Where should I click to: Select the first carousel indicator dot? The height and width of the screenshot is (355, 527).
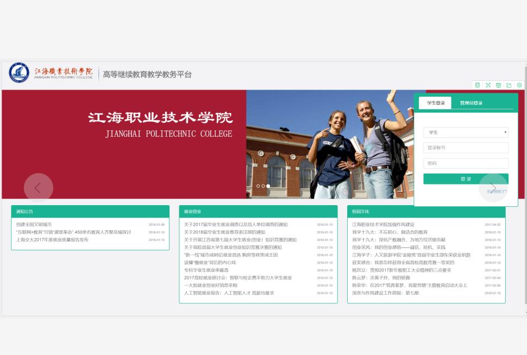[x=258, y=186]
